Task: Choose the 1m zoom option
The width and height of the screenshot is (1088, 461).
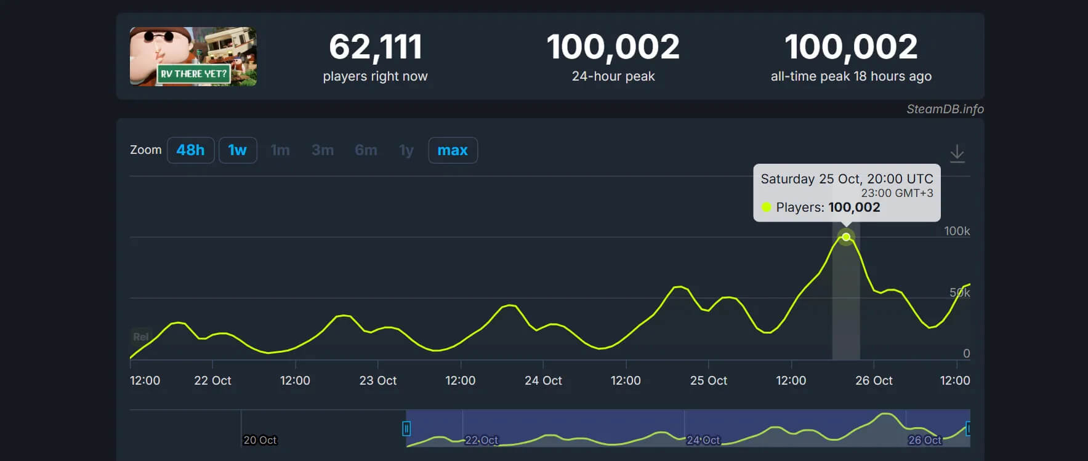Action: [x=280, y=150]
